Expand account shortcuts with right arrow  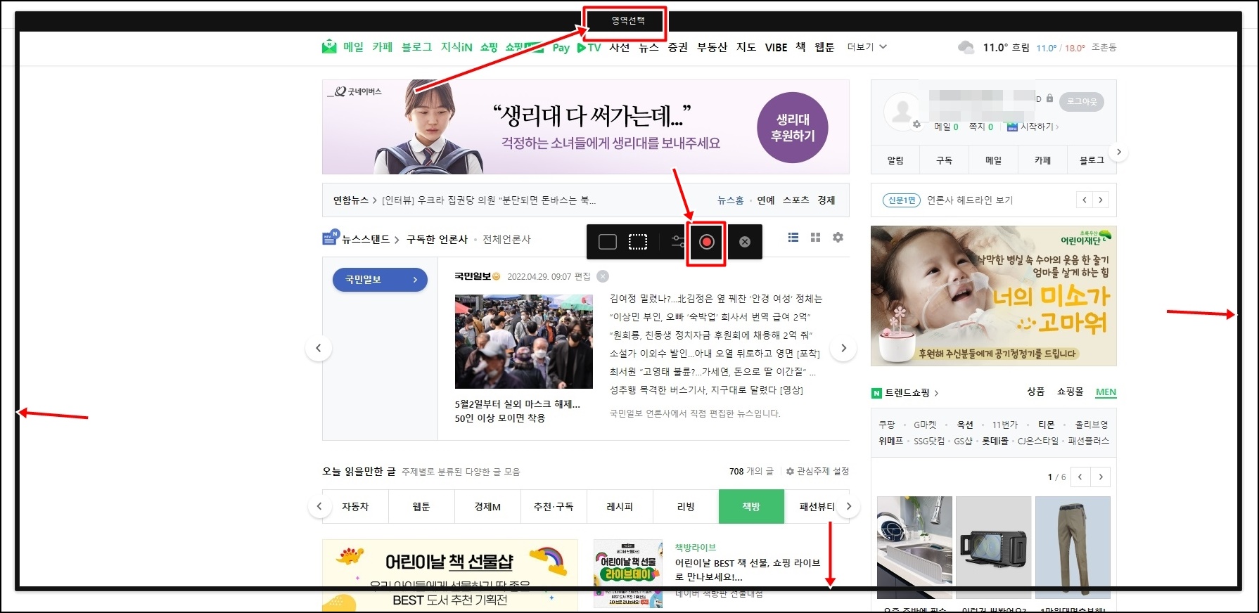1119,152
